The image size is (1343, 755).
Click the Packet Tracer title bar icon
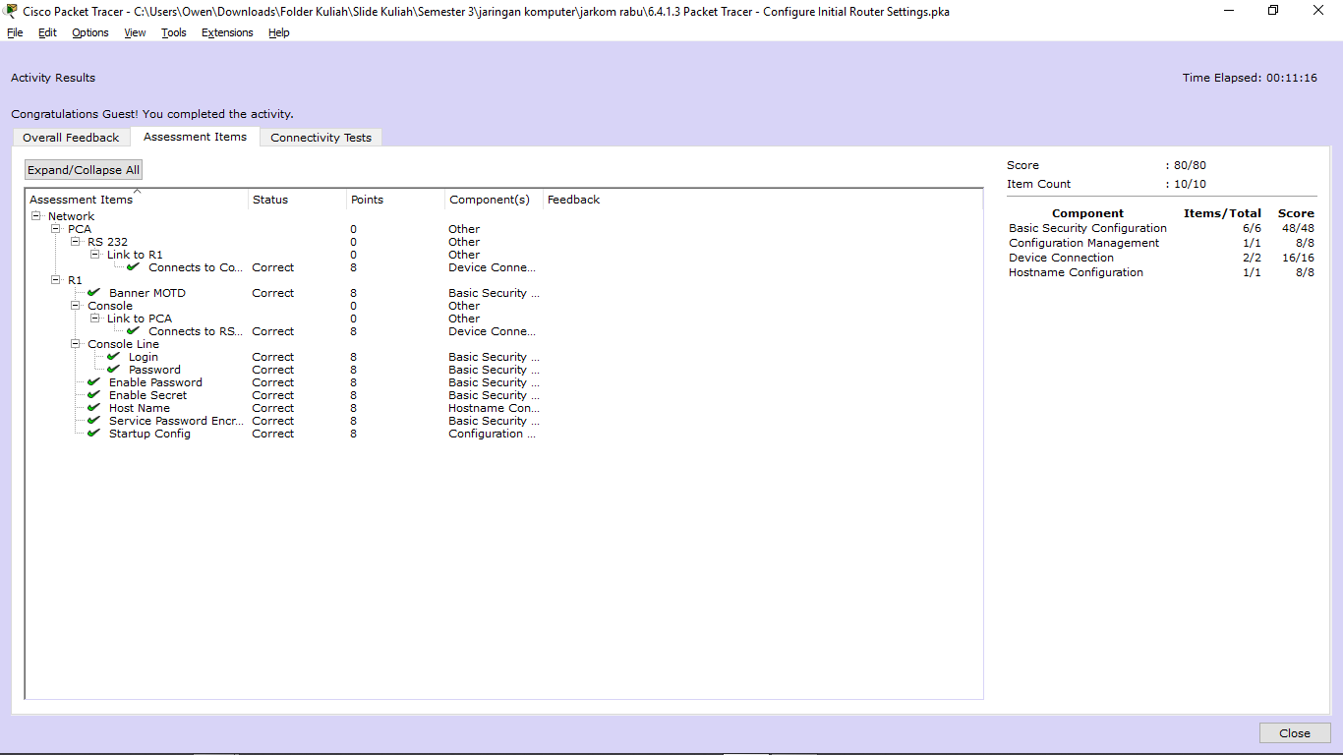(x=12, y=11)
